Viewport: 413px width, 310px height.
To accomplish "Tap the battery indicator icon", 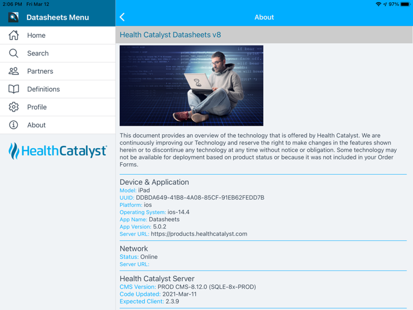I will [405, 4].
